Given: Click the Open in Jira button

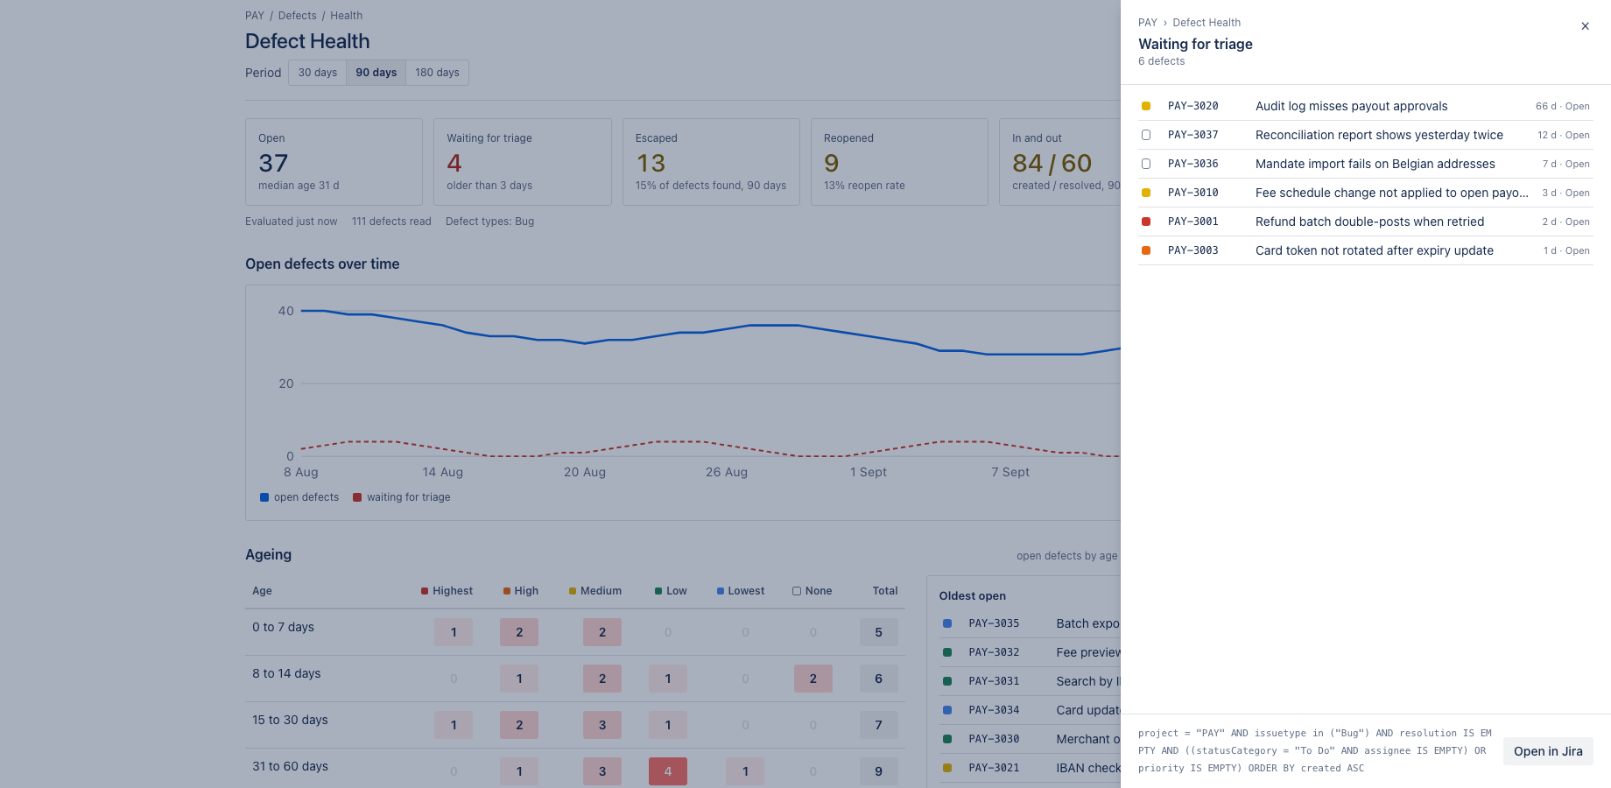Looking at the screenshot, I should (x=1548, y=751).
